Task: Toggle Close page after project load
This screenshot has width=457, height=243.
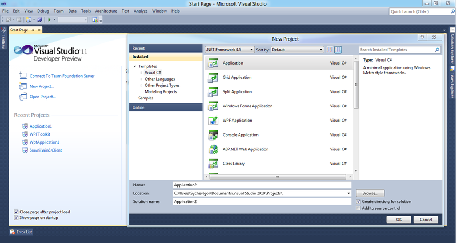Action: click(x=17, y=212)
